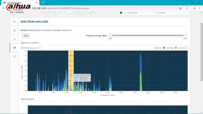Image resolution: width=203 pixels, height=114 pixels.
Task: Grab the left frequency range slider handle
Action: tap(110, 35)
